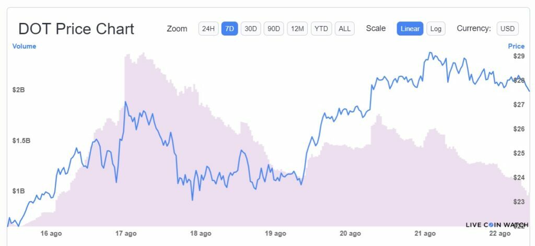Click the 21 ago date marker
Screen dimensions: 535x246
point(425,233)
